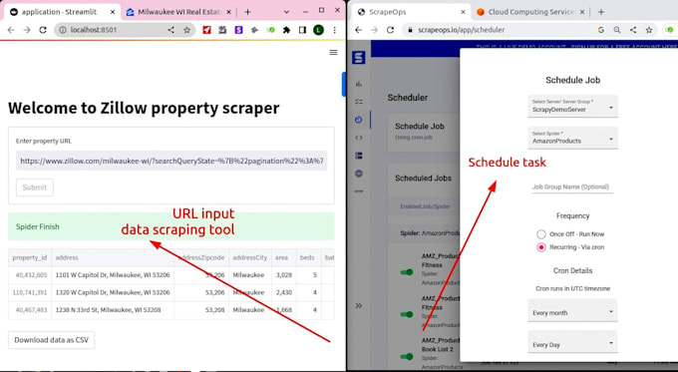Click Download data as CSV
678x372 pixels.
51,340
